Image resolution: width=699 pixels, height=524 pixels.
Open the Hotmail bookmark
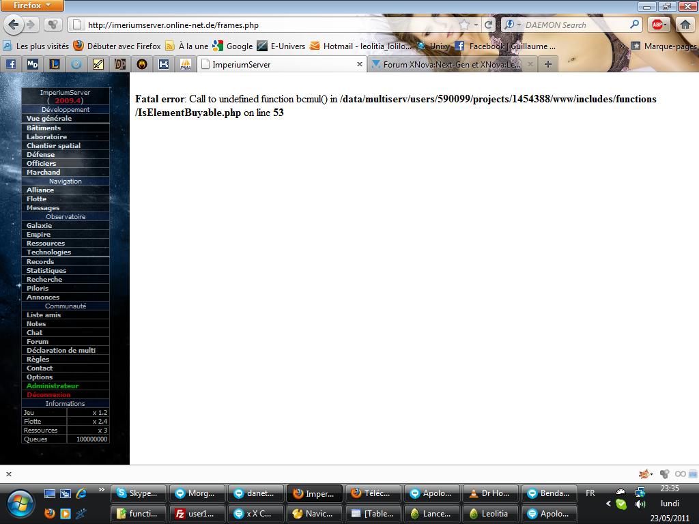(360, 46)
